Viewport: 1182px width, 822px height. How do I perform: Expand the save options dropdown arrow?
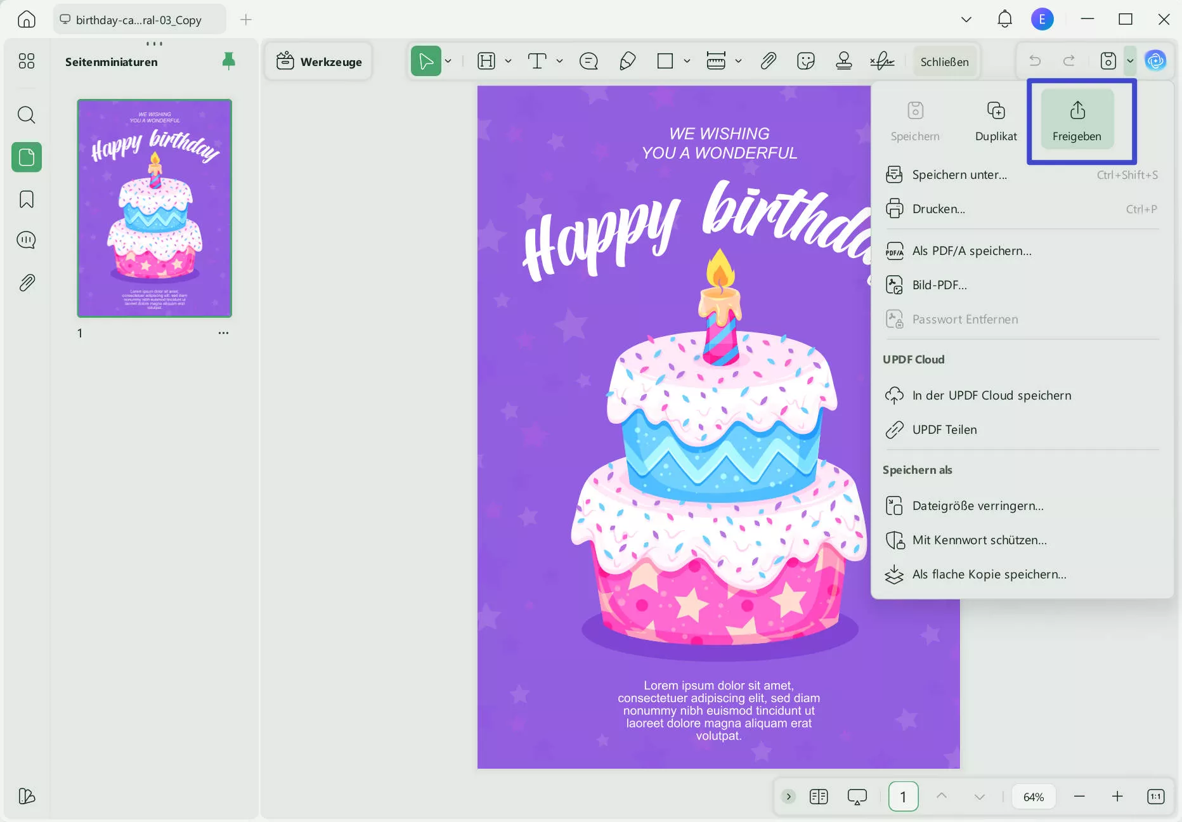click(1130, 61)
